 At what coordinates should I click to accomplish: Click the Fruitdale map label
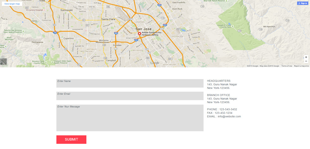pyautogui.click(x=117, y=45)
